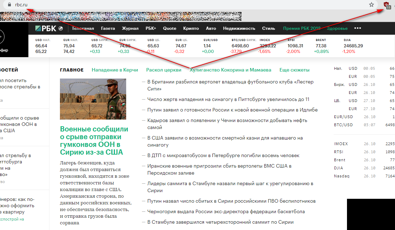Select the Раскол церкви topic
395x230 pixels.
click(x=164, y=70)
